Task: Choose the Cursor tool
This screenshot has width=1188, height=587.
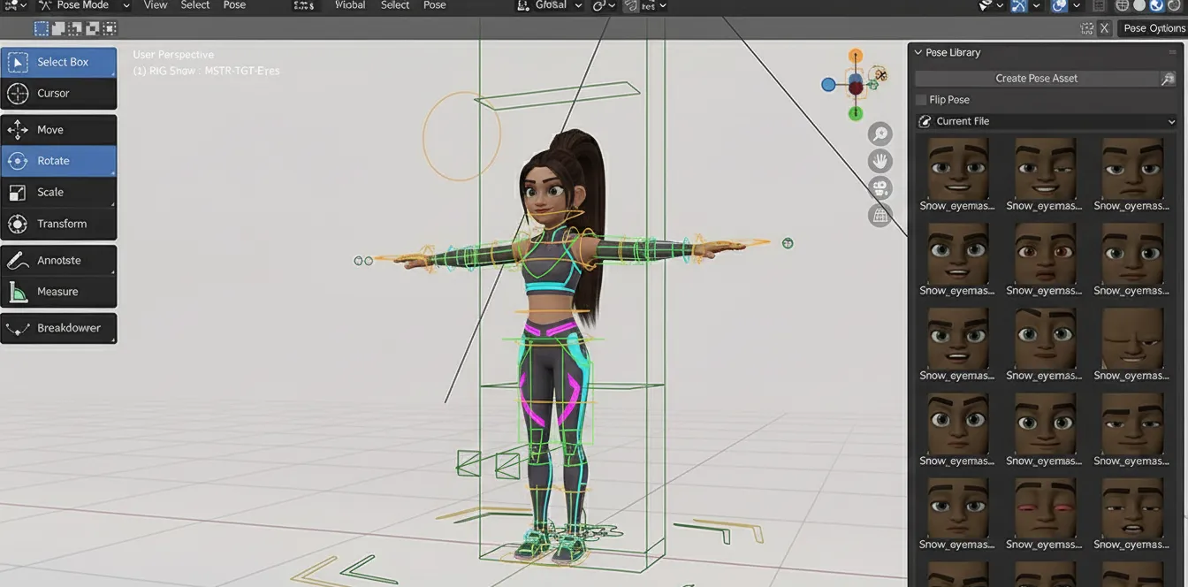Action: click(x=58, y=93)
